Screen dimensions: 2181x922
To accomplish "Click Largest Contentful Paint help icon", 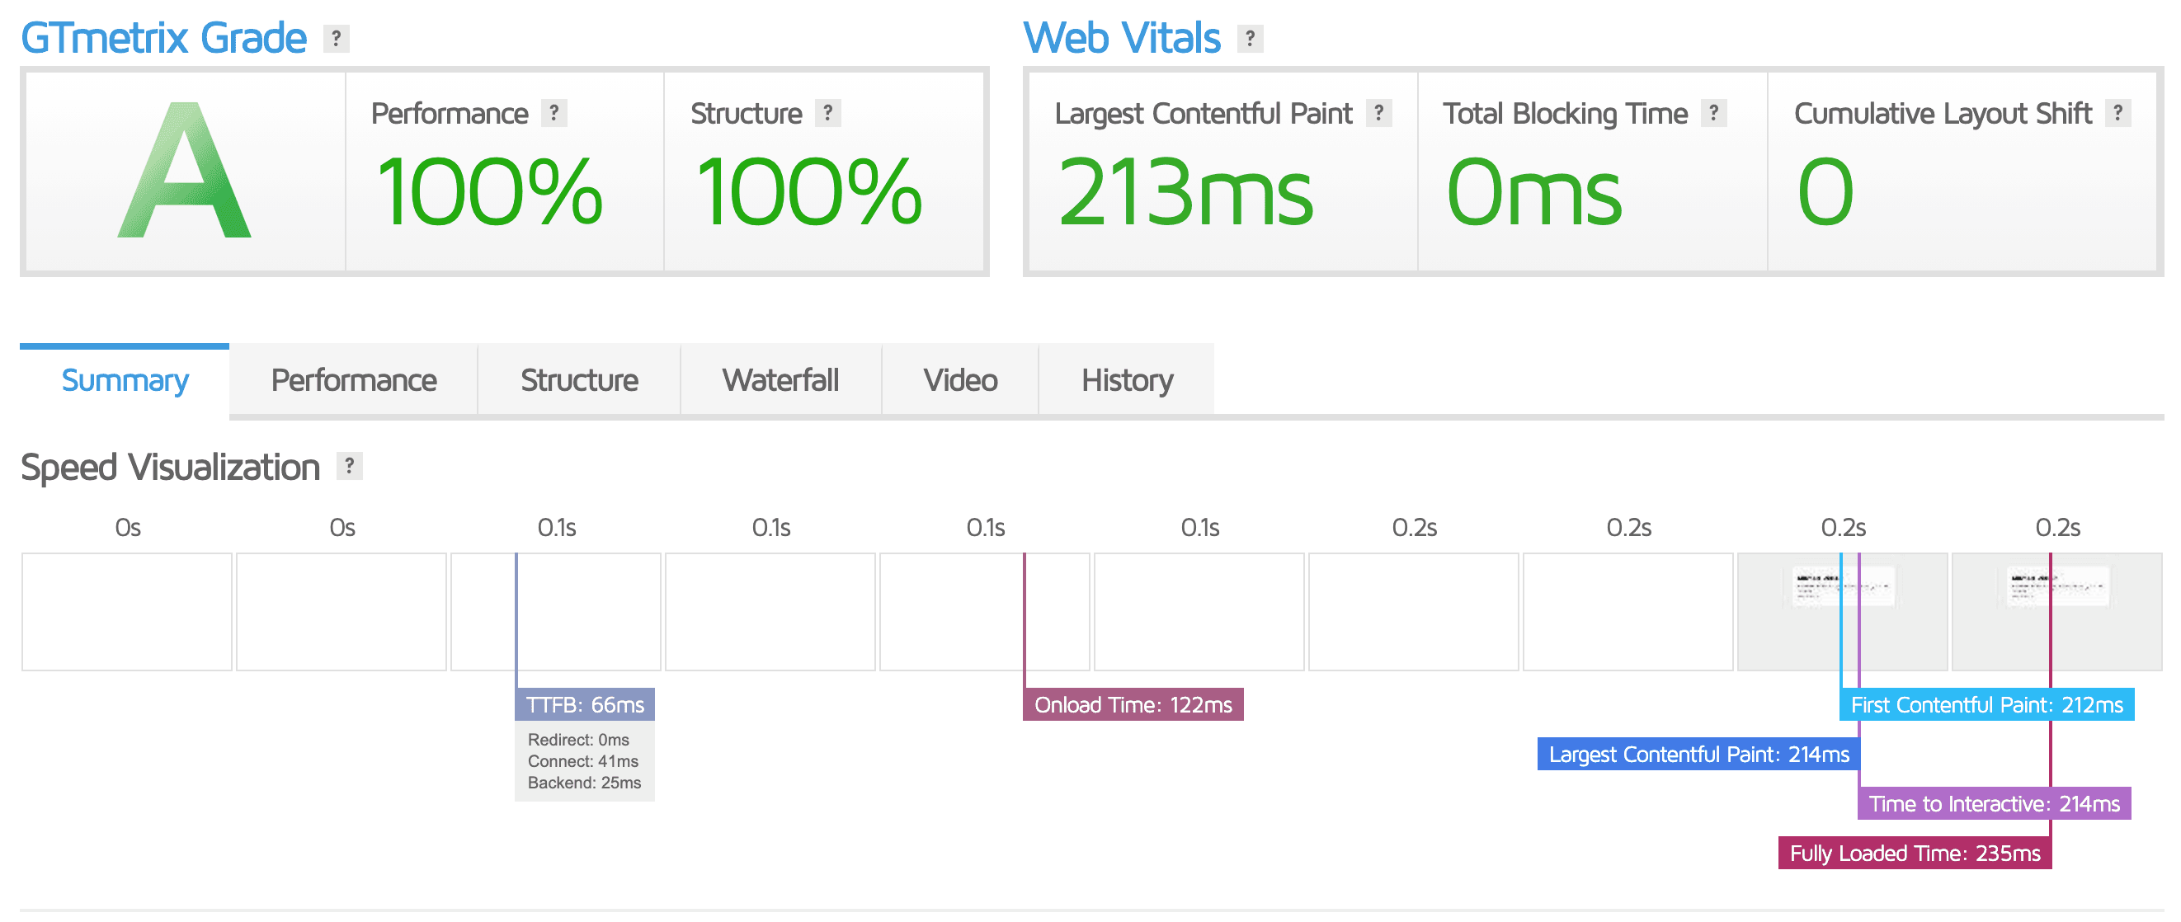I will (x=1379, y=113).
